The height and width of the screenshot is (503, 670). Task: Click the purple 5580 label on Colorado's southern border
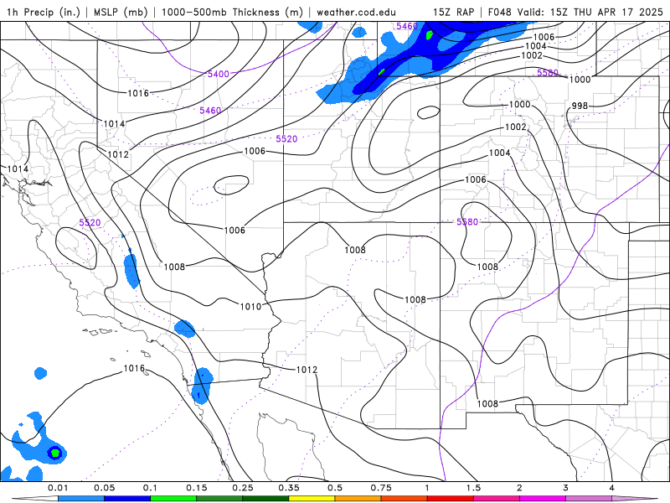point(467,221)
